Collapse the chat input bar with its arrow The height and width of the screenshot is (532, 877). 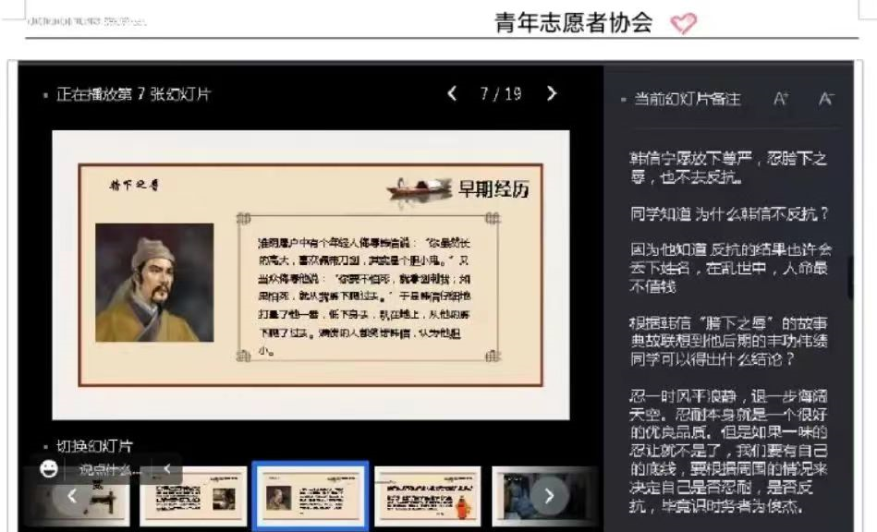tap(167, 469)
